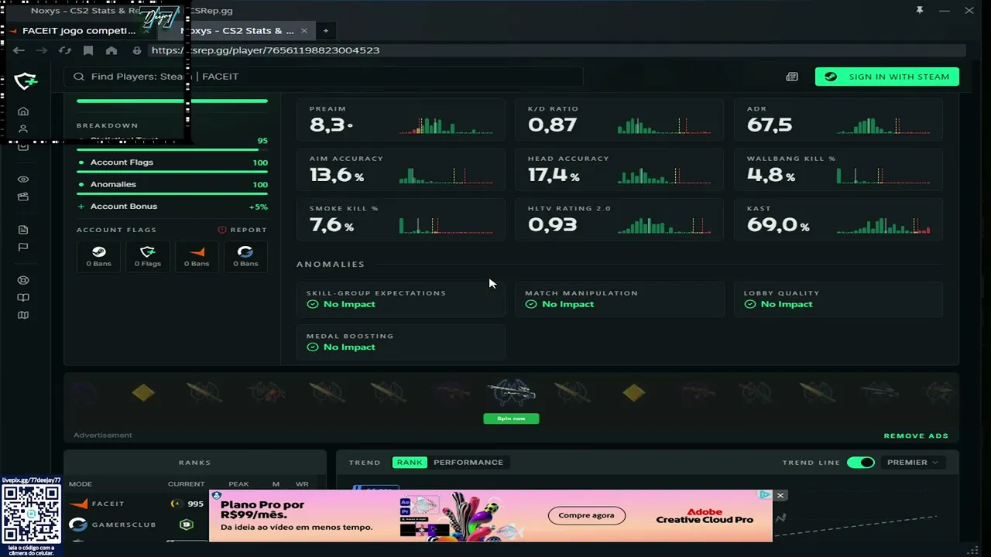Click the Steam 0 Bans flag card
The width and height of the screenshot is (991, 557).
[98, 256]
